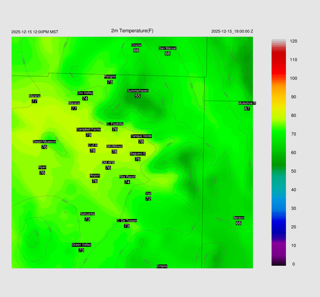
Task: Select the San Manuel station label
Action: pyautogui.click(x=167, y=48)
